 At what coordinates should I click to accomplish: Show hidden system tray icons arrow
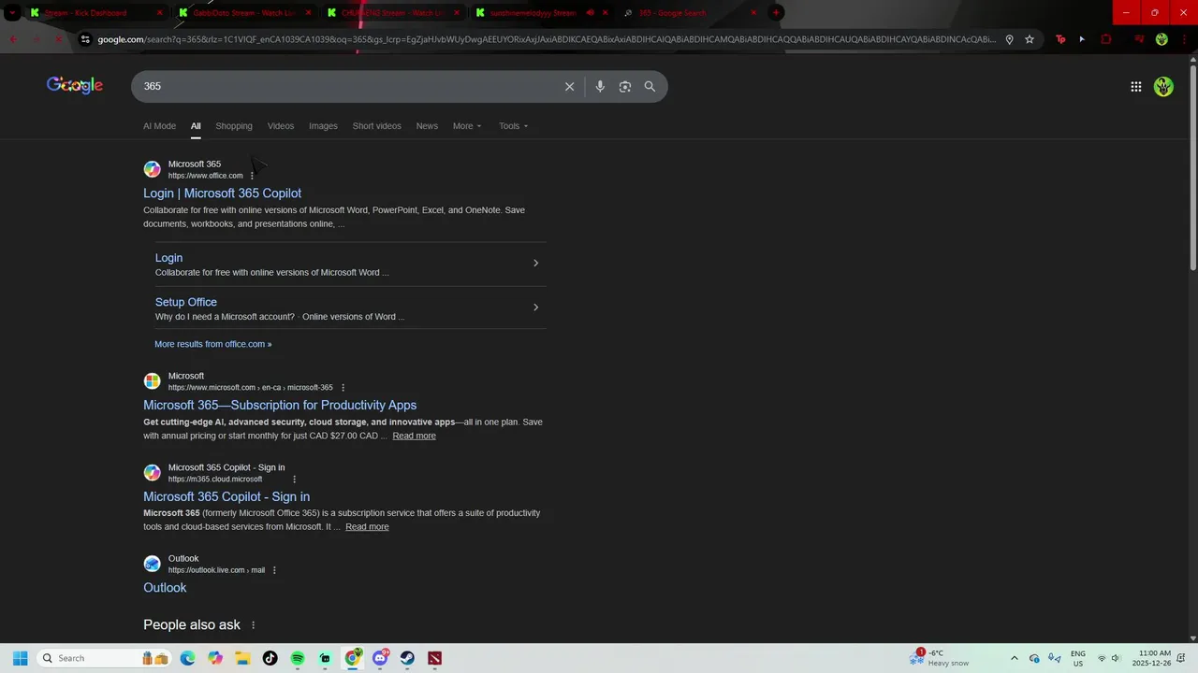(x=1014, y=658)
